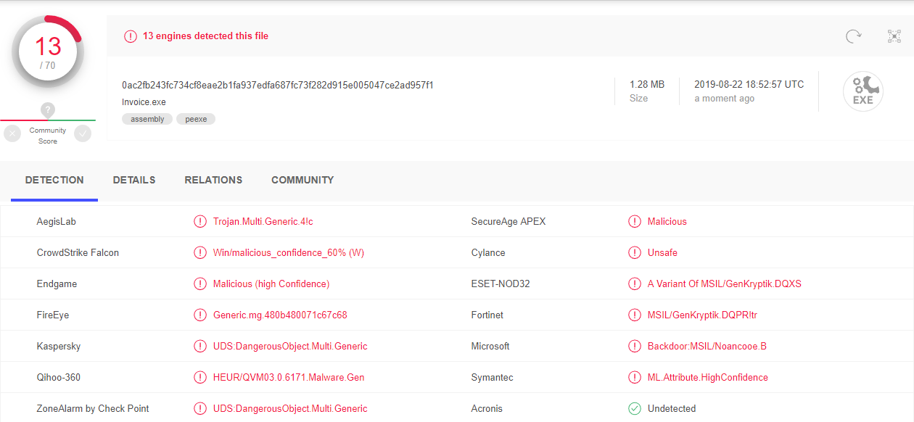Click the '1.28 MB' file size
Image resolution: width=914 pixels, height=422 pixels.
point(647,85)
